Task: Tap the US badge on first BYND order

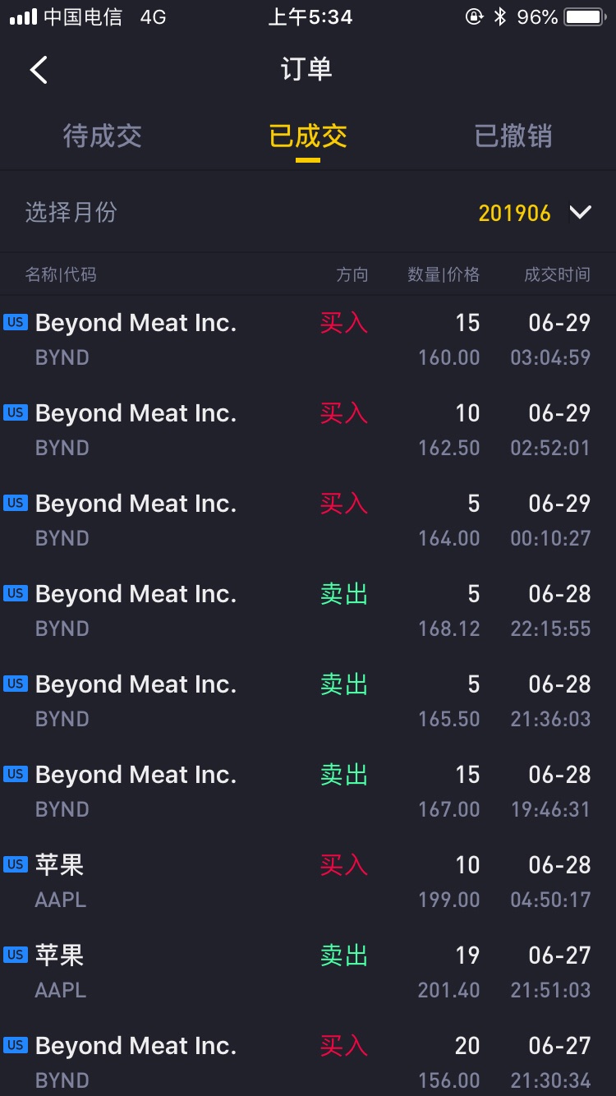Action: (x=16, y=322)
